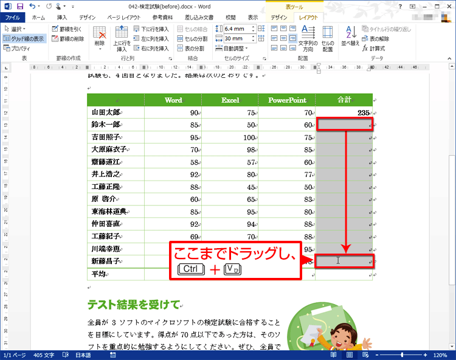Select align bottom left cell alignment
This screenshot has width=456, height=360.
tap(274, 47)
